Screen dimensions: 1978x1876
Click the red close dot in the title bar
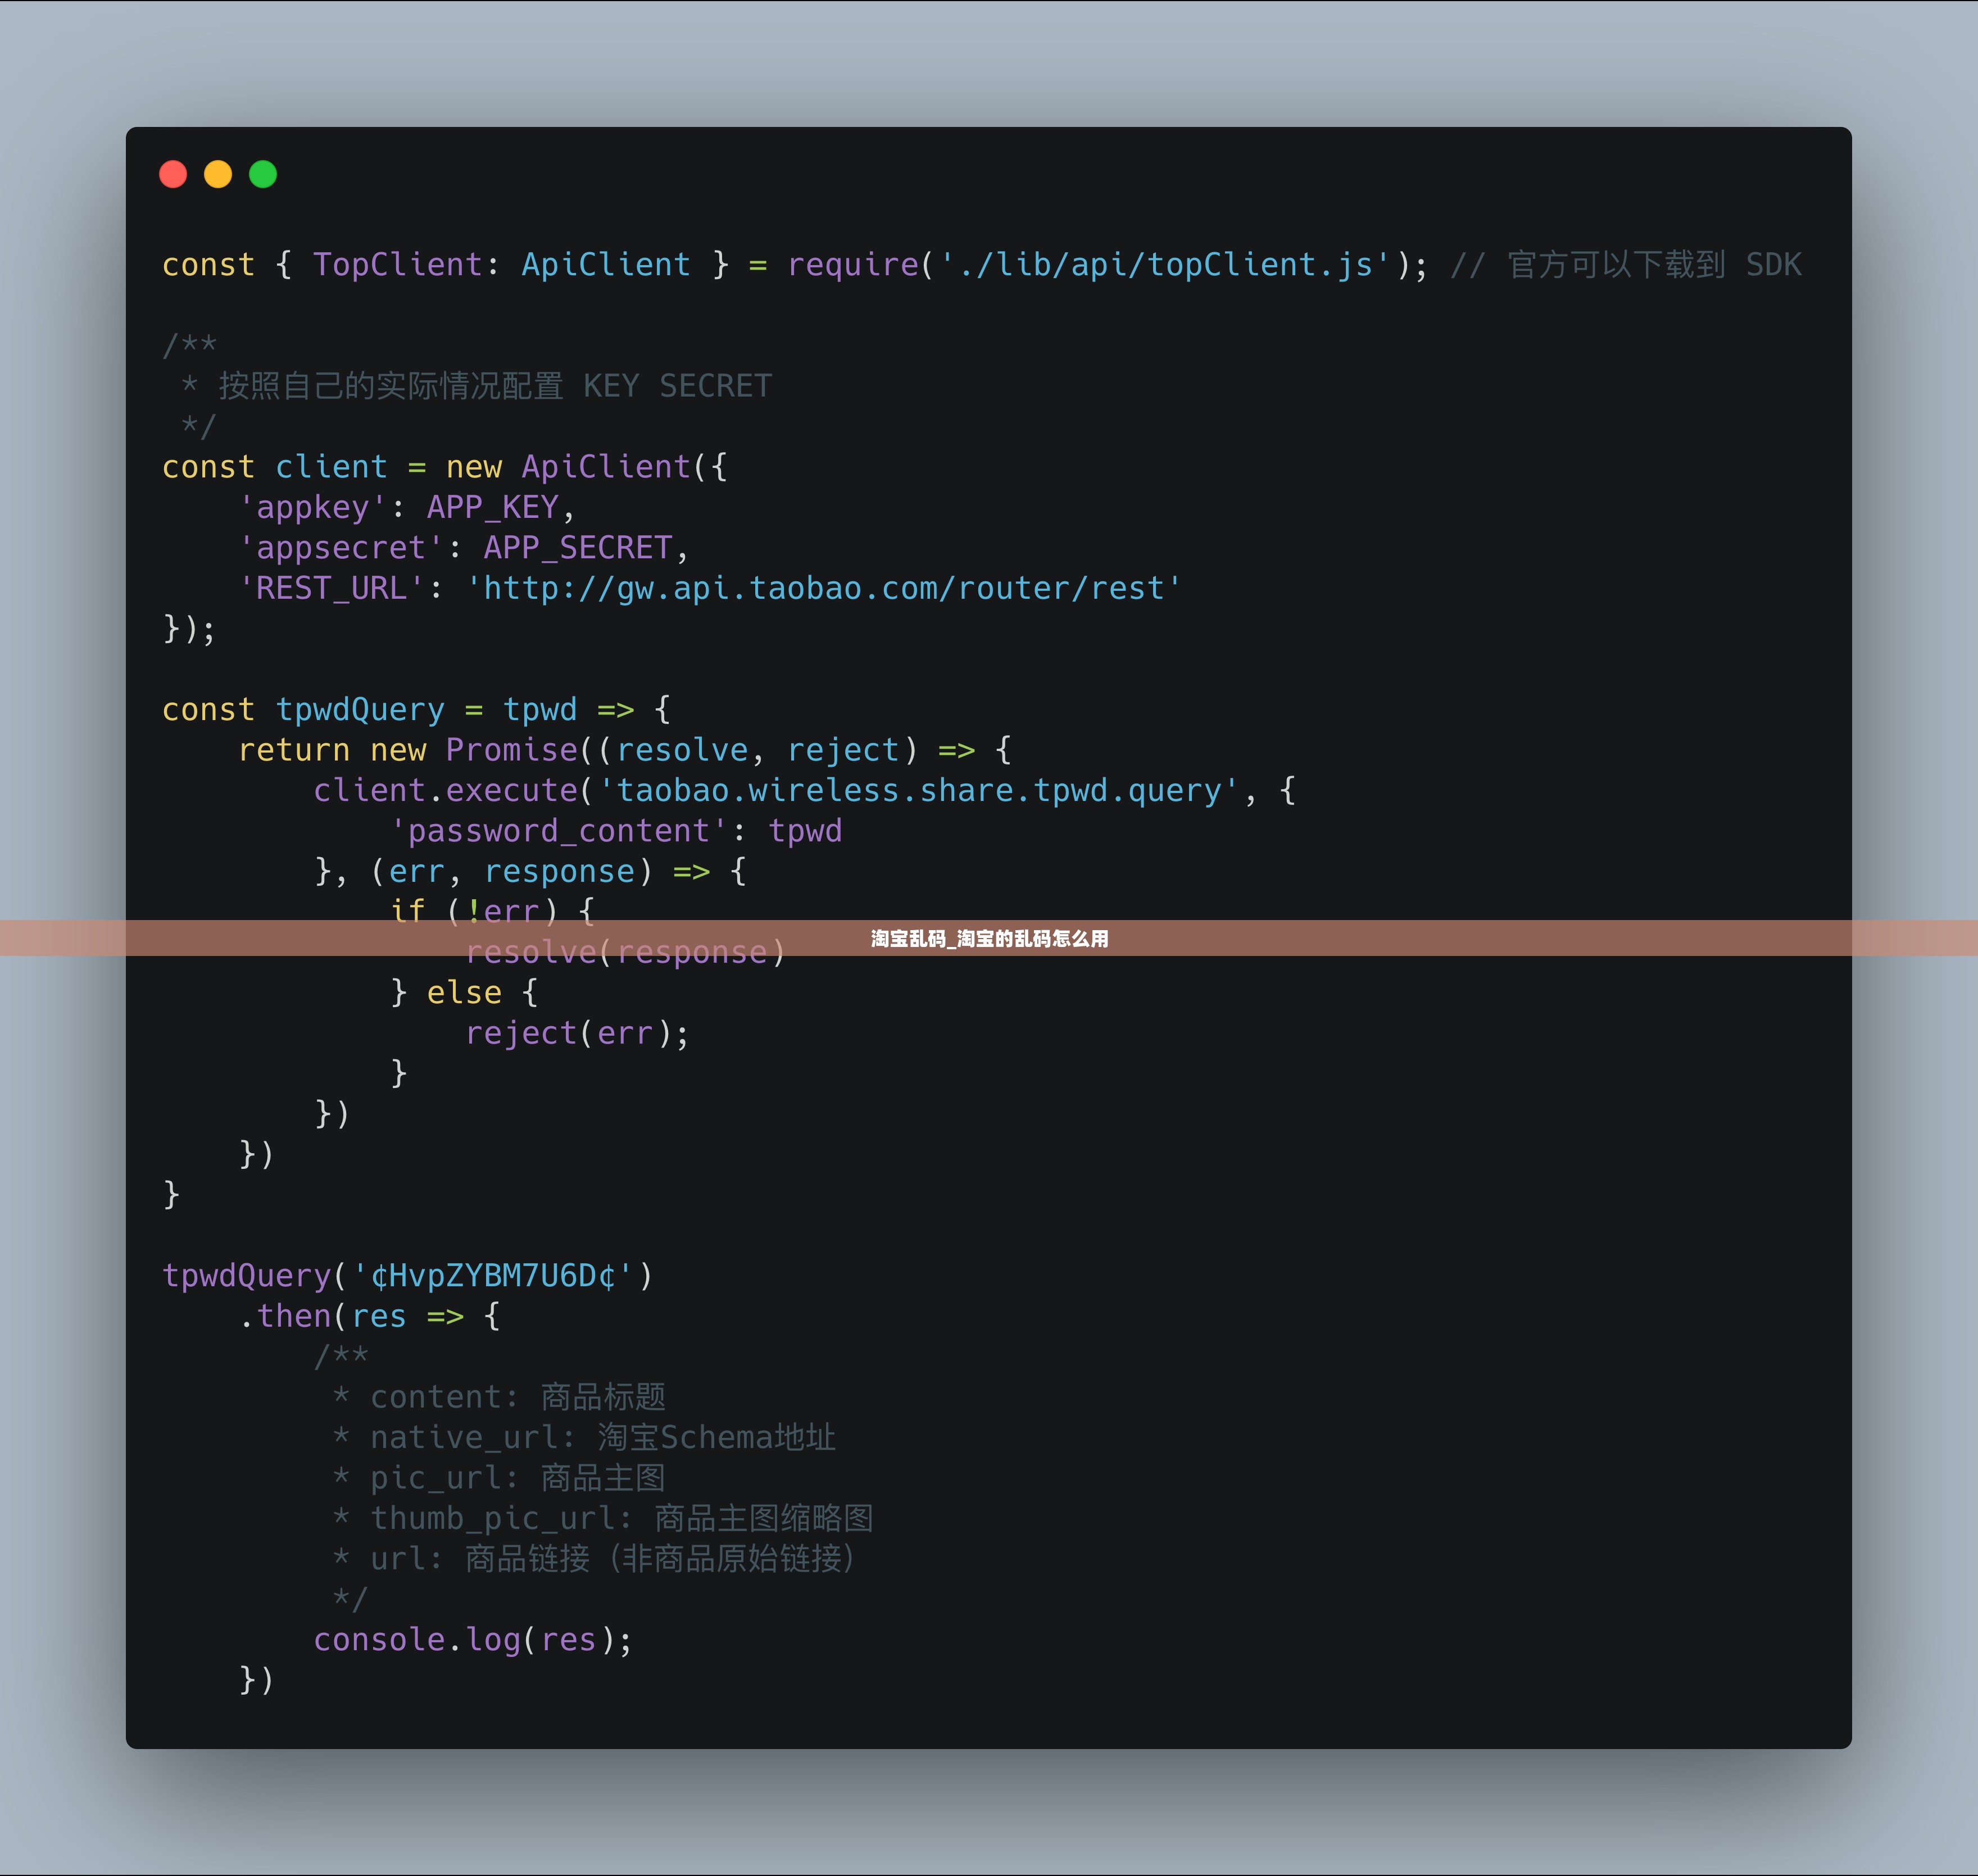[173, 174]
